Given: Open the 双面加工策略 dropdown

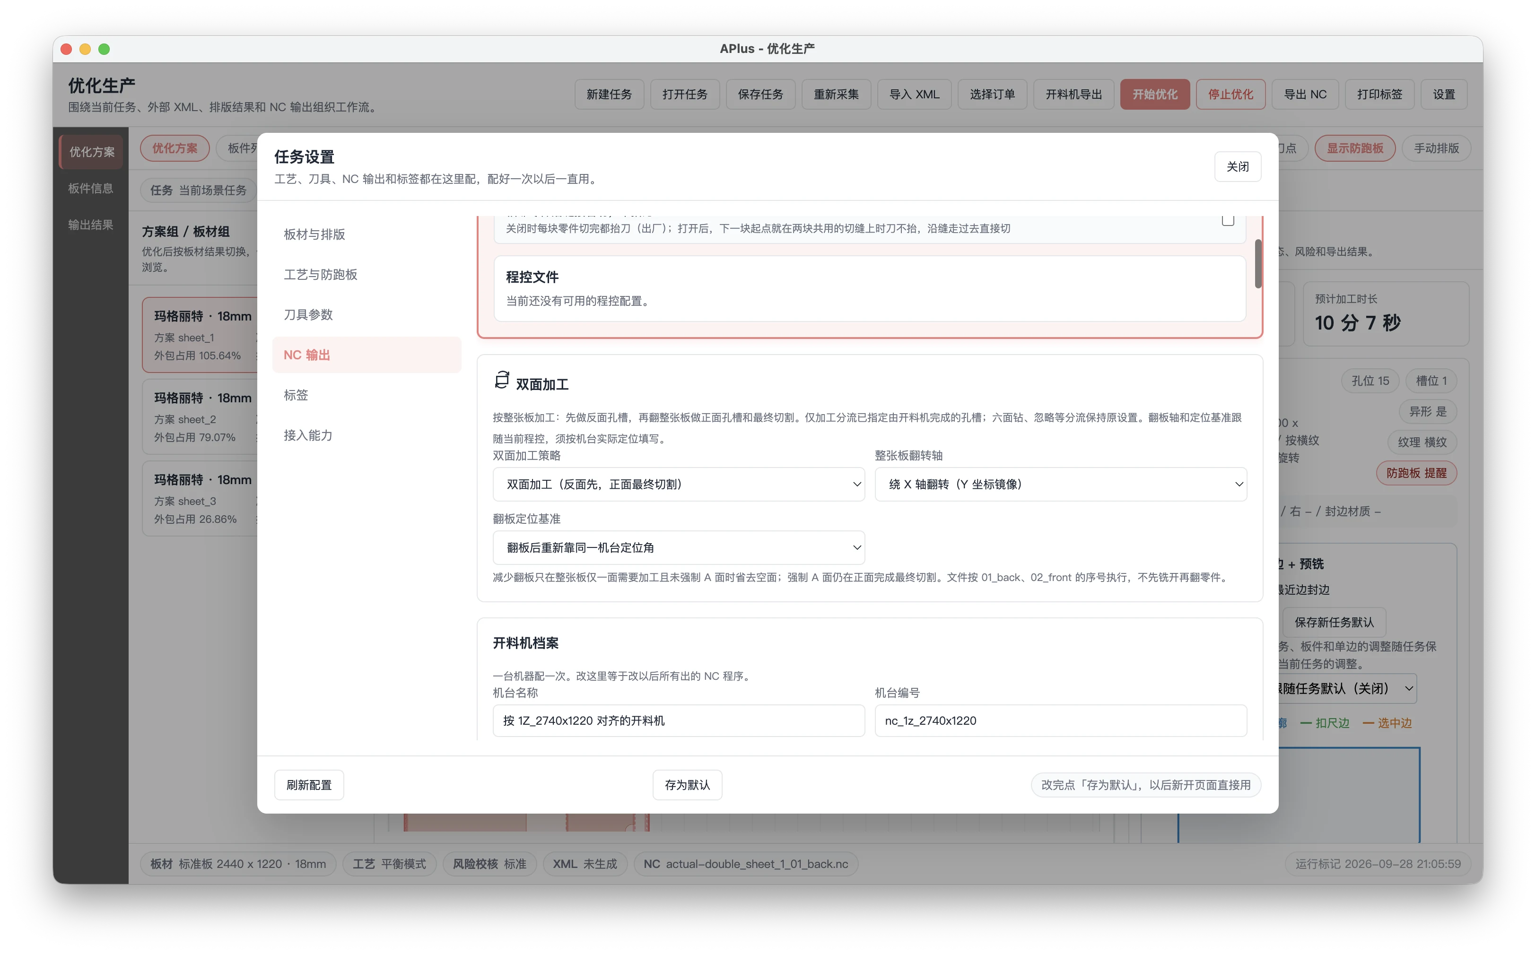Looking at the screenshot, I should pyautogui.click(x=679, y=484).
